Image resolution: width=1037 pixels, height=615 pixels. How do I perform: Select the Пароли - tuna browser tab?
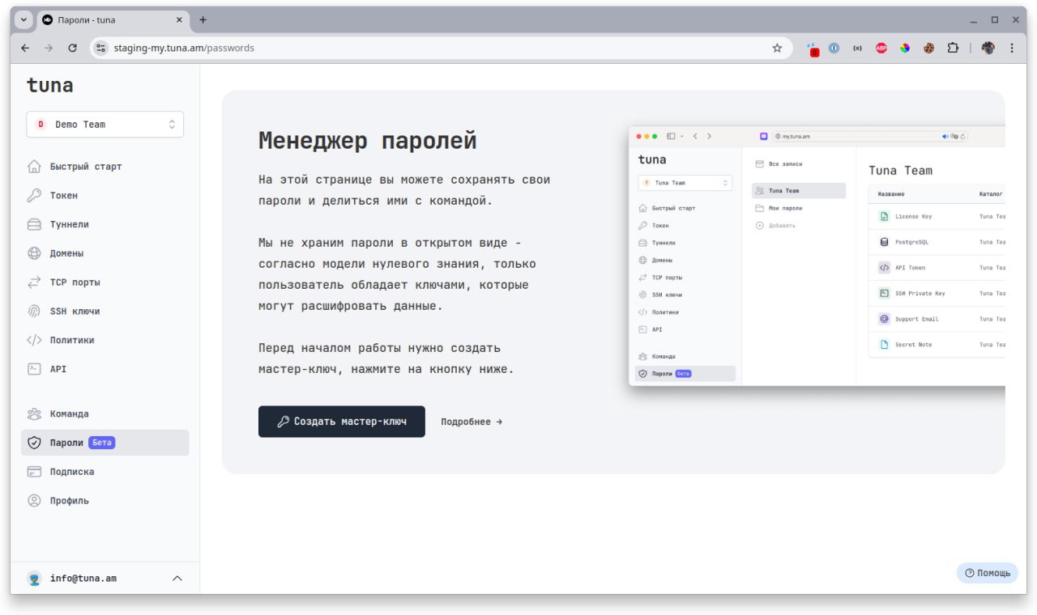pos(112,19)
